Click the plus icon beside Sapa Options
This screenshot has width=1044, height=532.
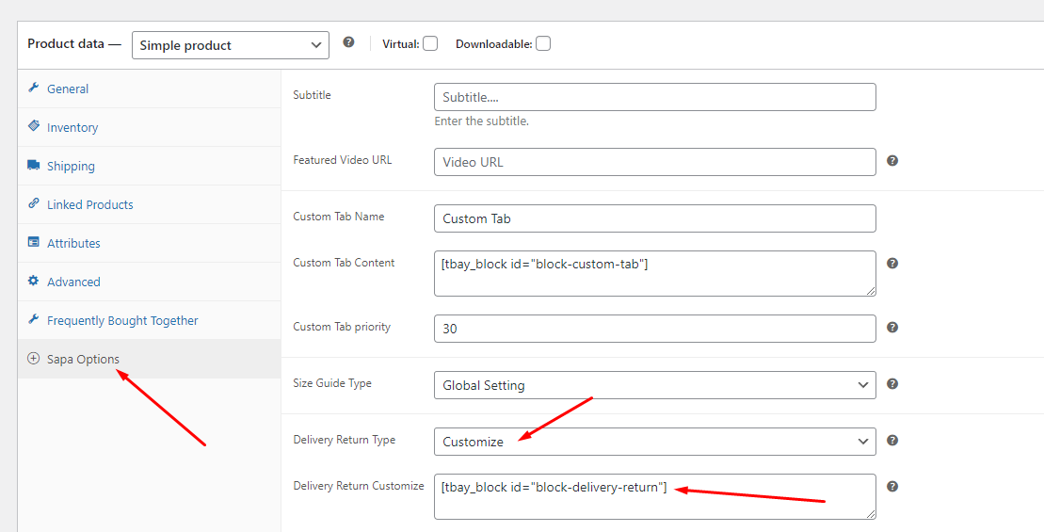click(34, 359)
